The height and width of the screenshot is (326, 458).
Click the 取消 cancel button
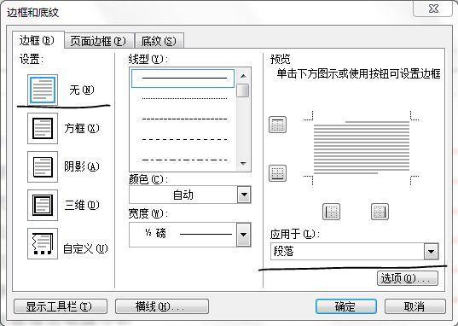tap(415, 306)
